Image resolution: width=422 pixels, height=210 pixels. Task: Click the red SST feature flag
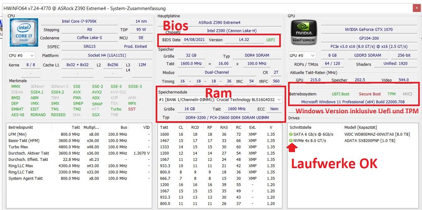[132, 109]
